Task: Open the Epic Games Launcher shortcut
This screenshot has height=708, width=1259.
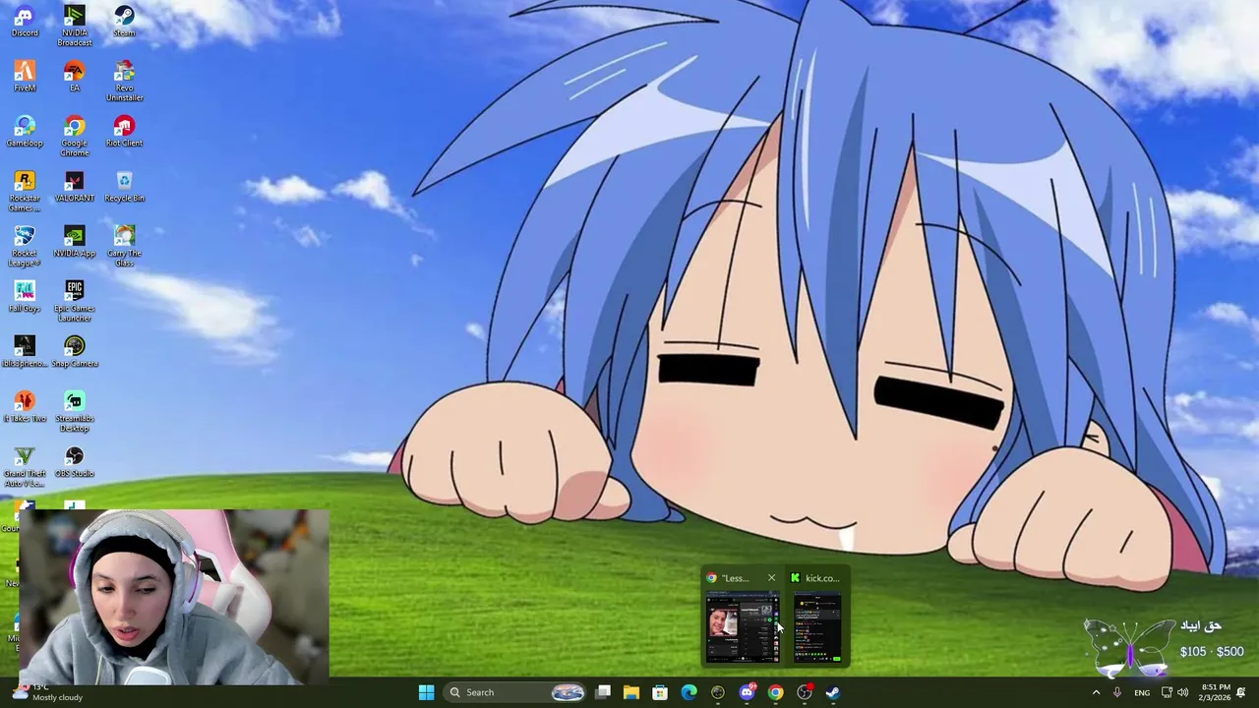Action: click(x=75, y=301)
